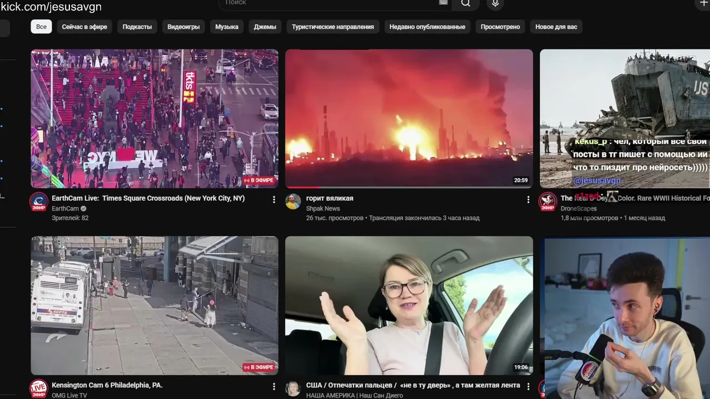Switch to Сейчас в эфире chip
Image resolution: width=710 pixels, height=399 pixels.
[84, 27]
